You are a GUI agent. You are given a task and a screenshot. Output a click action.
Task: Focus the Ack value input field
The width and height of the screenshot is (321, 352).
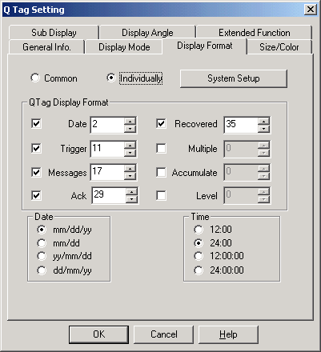[109, 195]
